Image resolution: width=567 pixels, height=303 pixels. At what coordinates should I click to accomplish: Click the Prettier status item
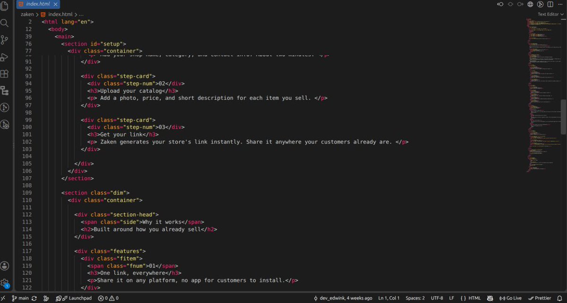coord(540,298)
